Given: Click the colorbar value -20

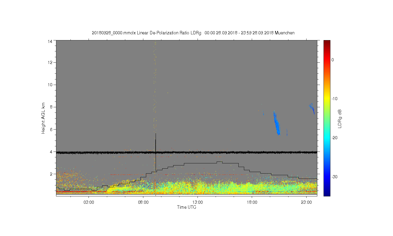Looking at the screenshot, I should (x=334, y=138).
